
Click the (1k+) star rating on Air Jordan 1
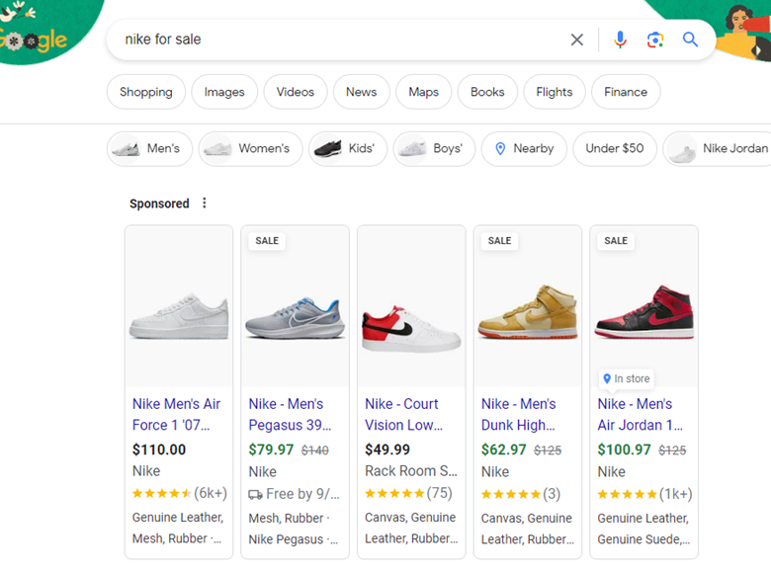pyautogui.click(x=644, y=494)
